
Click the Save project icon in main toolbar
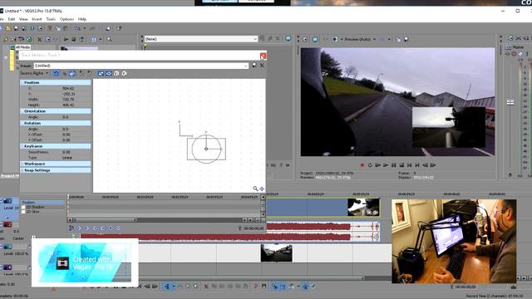16,29
